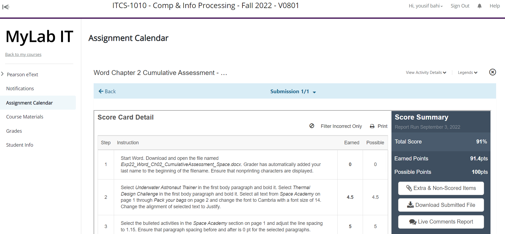Click the download icon for the submitted file
This screenshot has height=234, width=505.
[x=410, y=205]
